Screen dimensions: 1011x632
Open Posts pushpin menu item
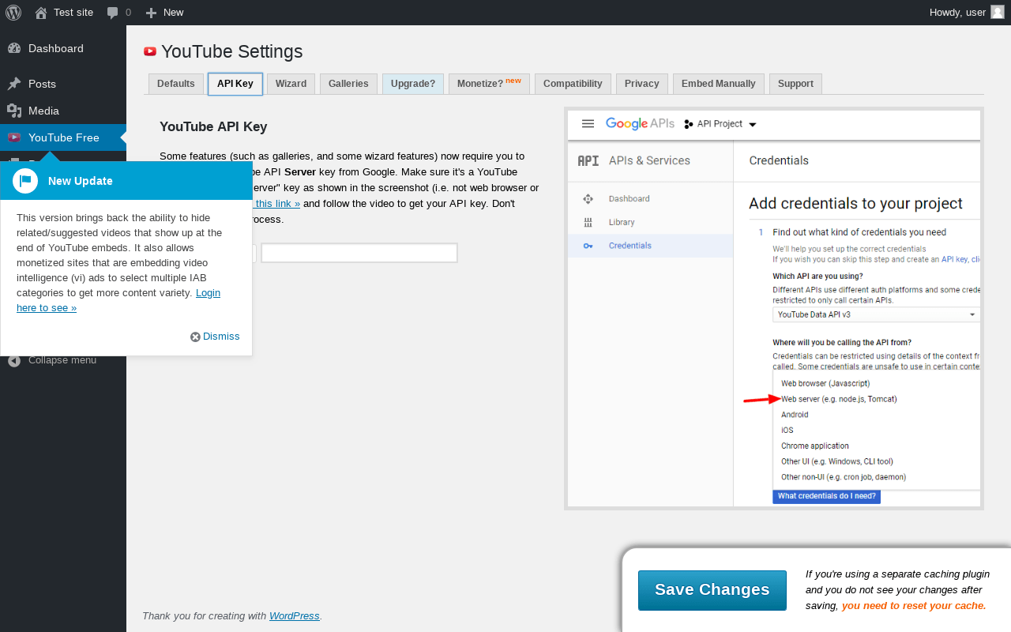[x=42, y=84]
